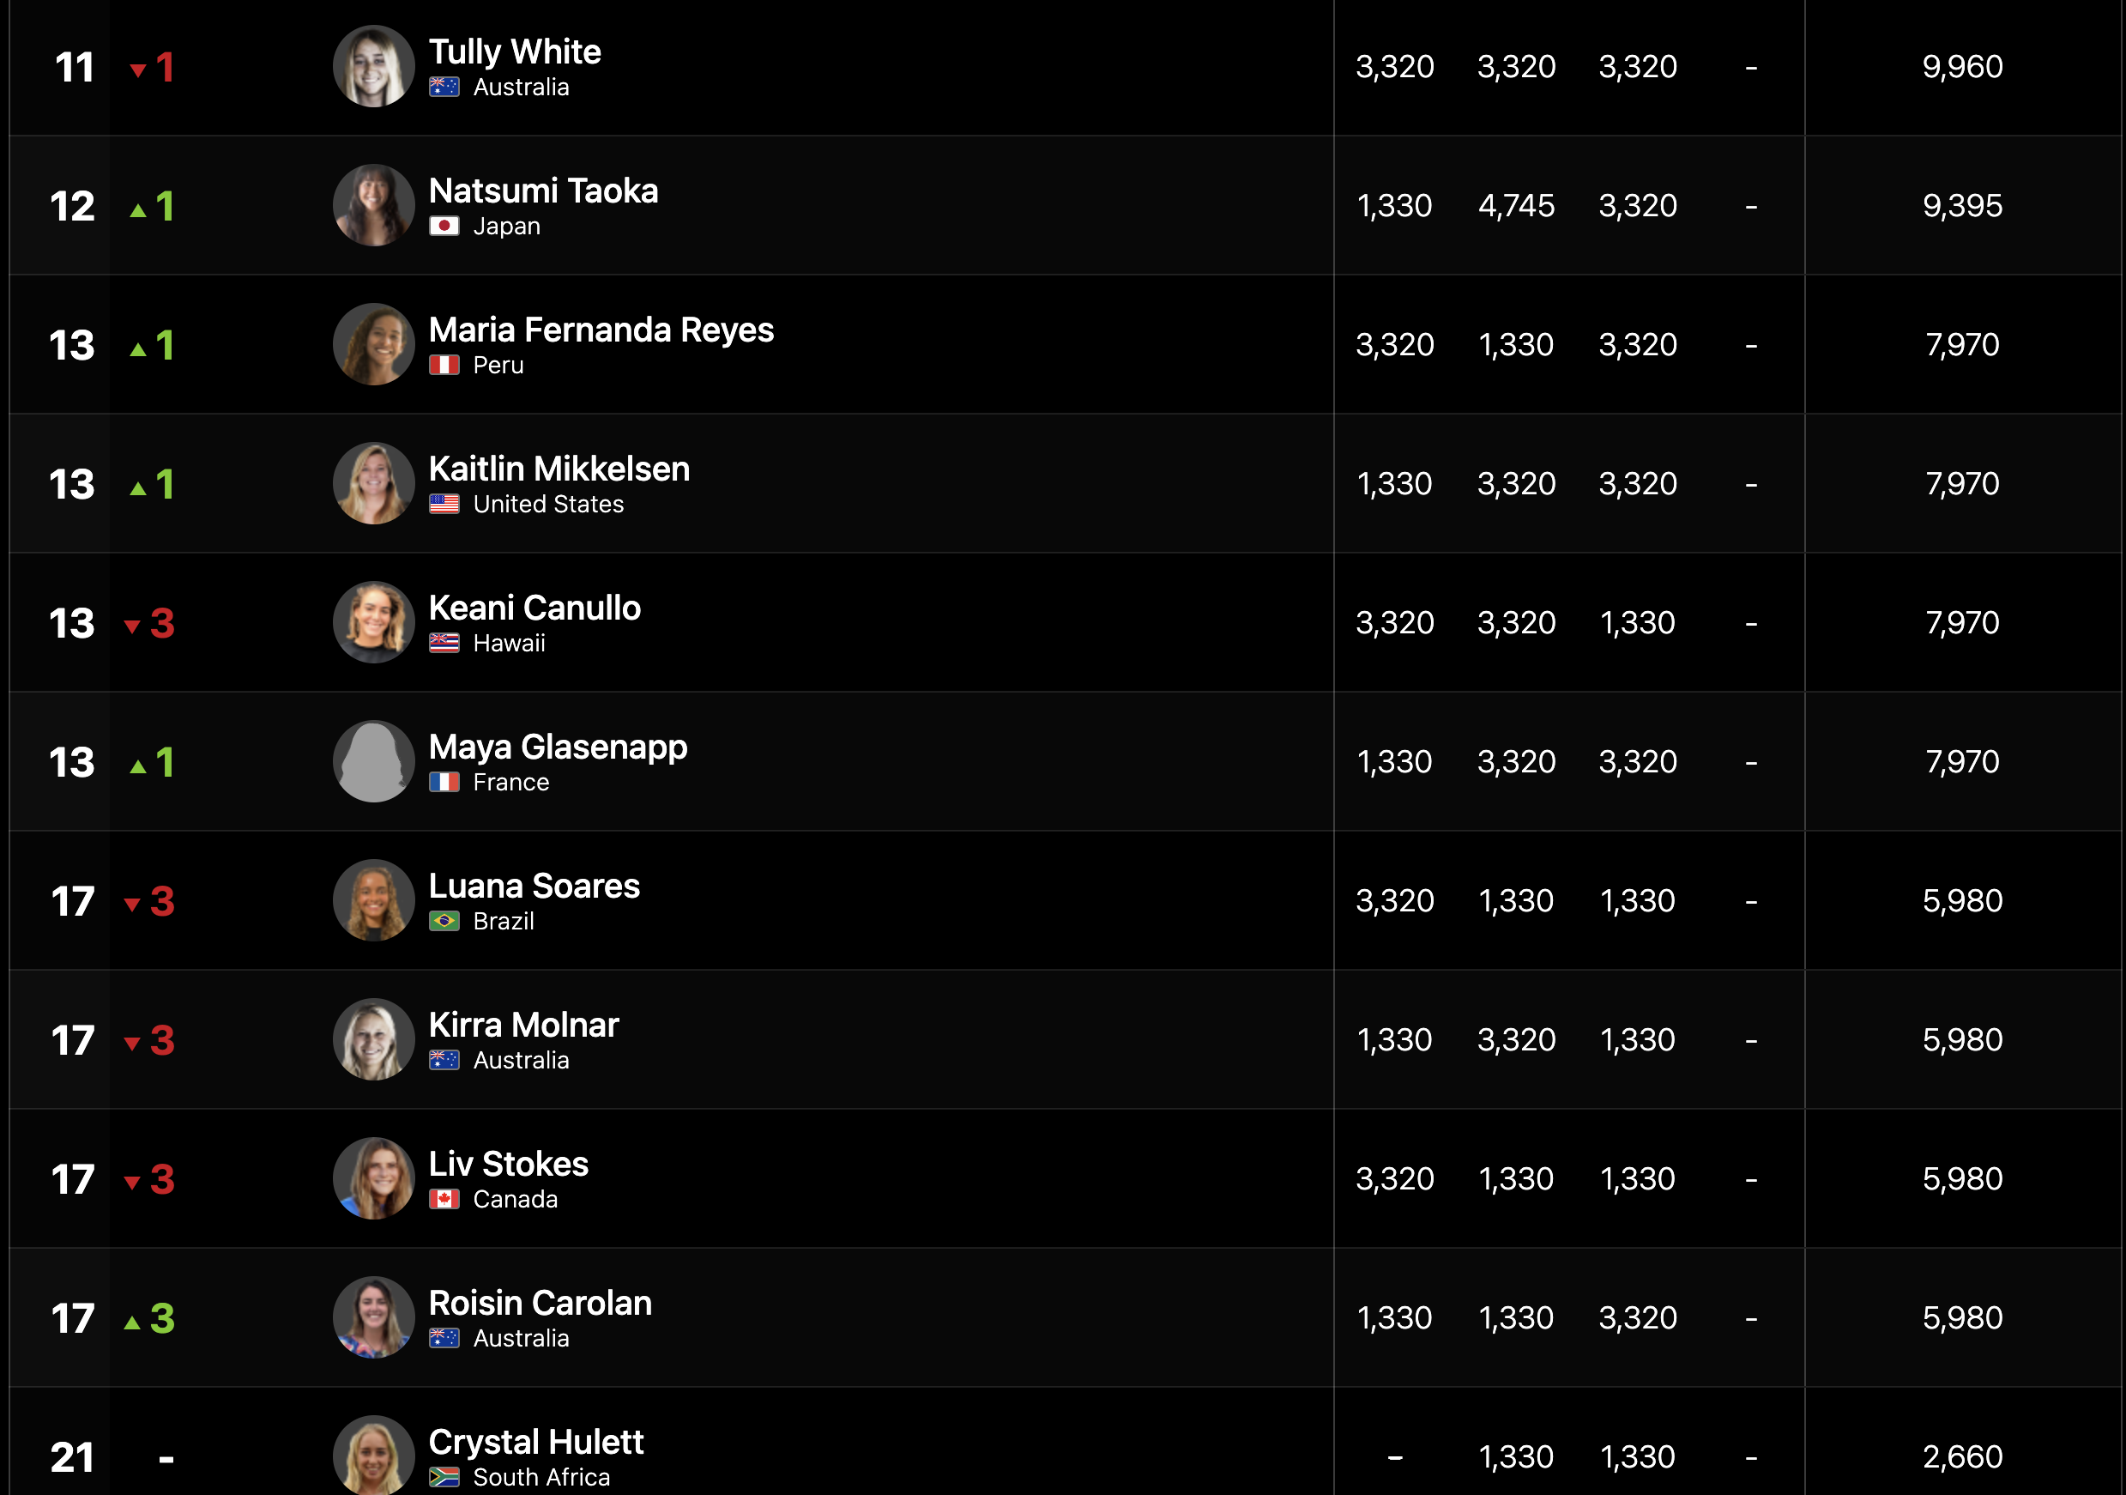Viewport: 2126px width, 1495px height.
Task: Open Roisin Carolan's athlete page
Action: click(x=540, y=1303)
